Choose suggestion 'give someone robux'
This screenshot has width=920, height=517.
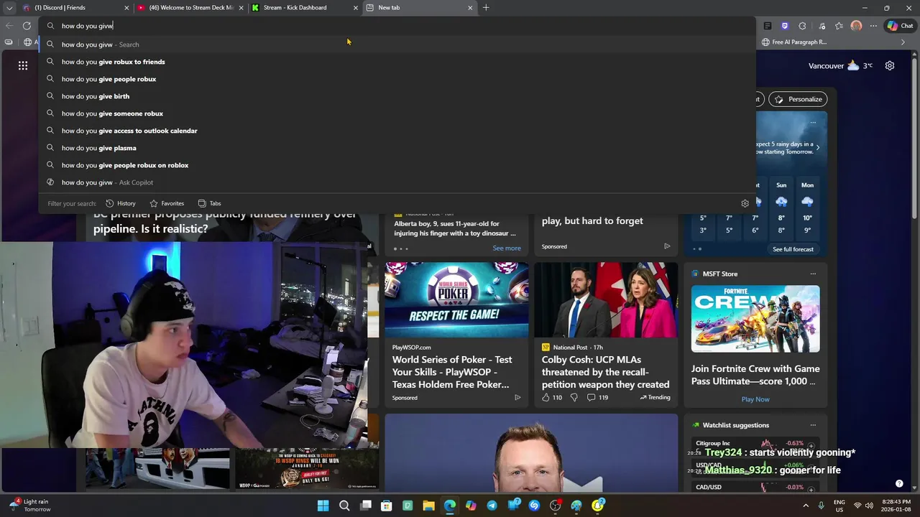coord(397,113)
